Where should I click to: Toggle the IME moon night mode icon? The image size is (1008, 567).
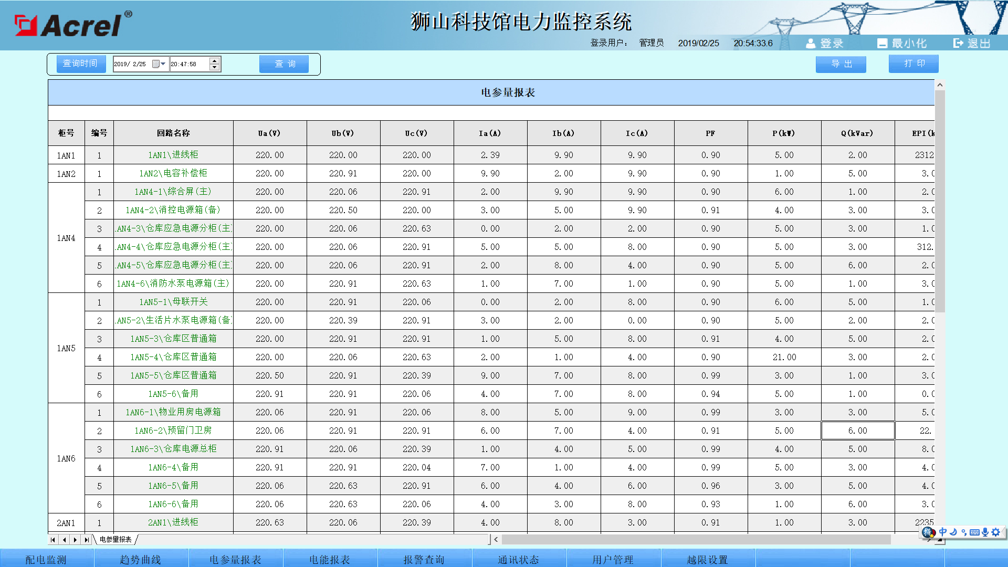tap(953, 532)
